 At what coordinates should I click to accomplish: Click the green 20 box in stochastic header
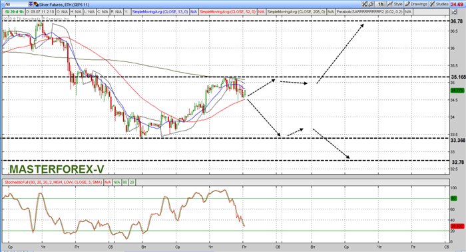(x=132, y=182)
